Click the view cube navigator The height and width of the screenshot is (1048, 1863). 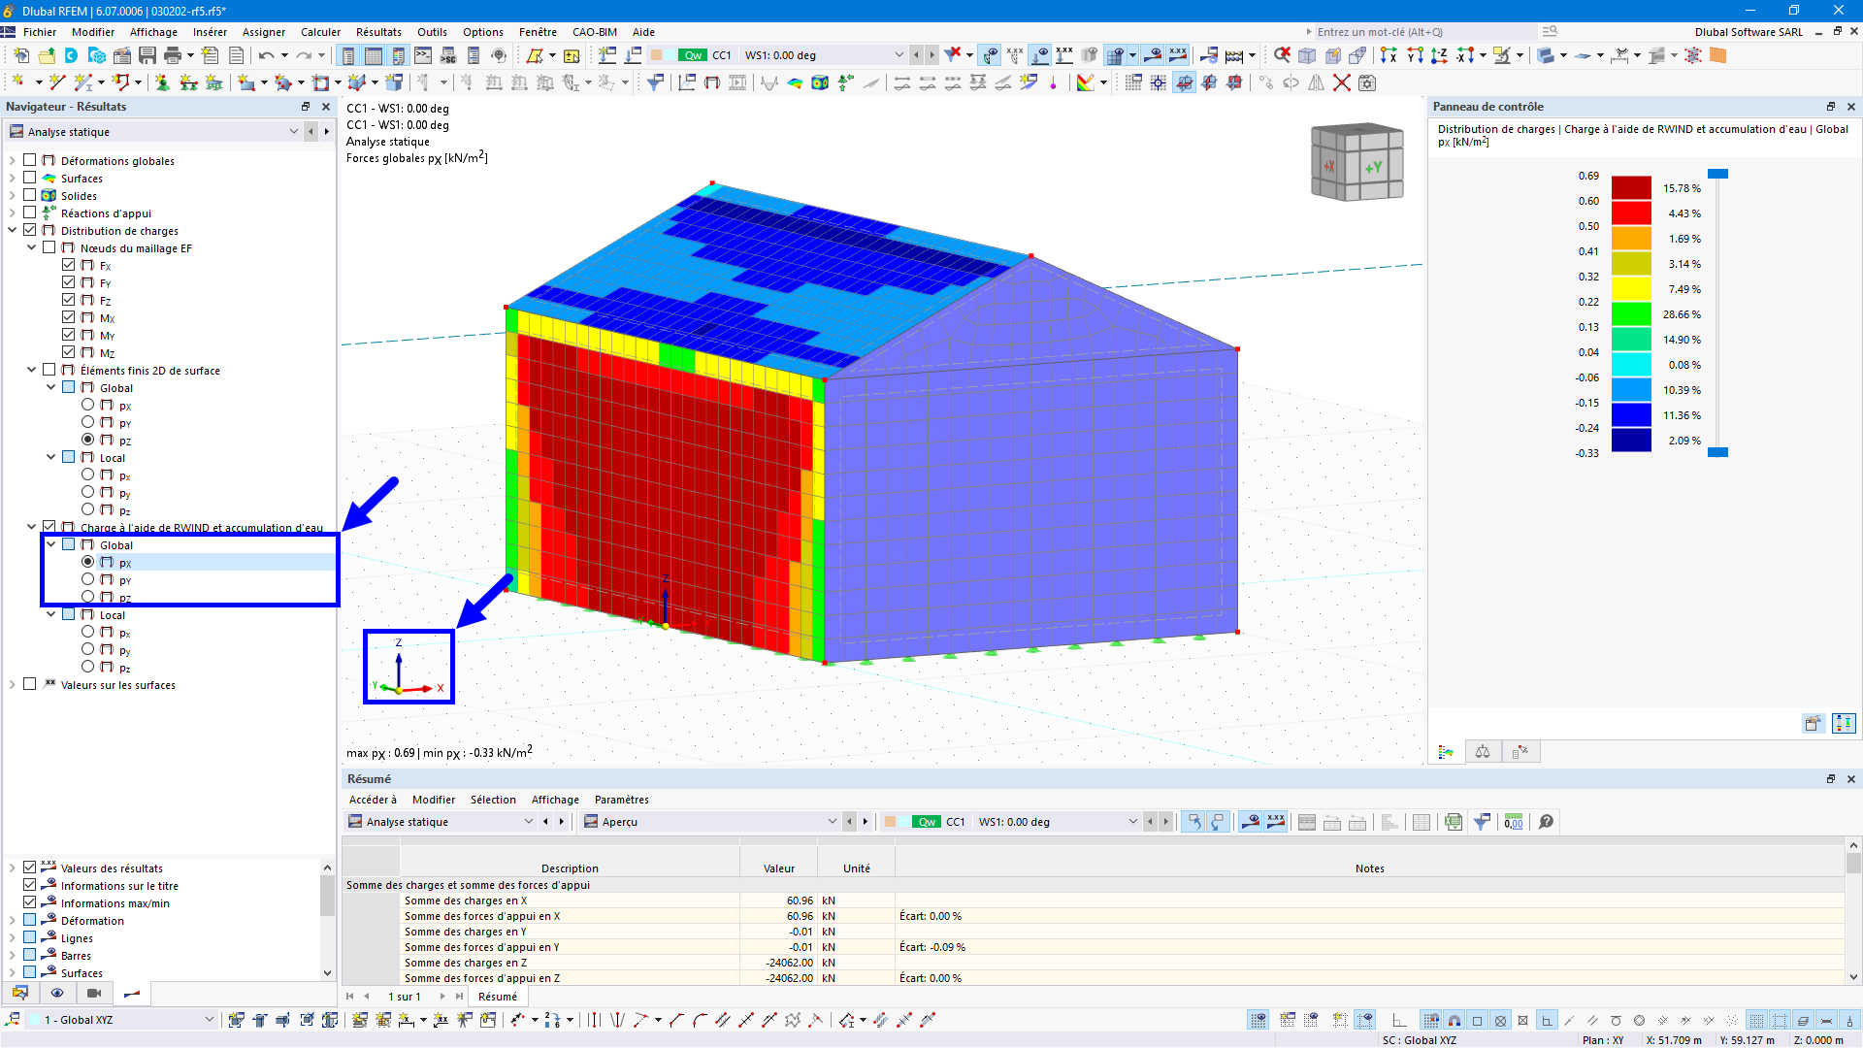tap(1356, 162)
